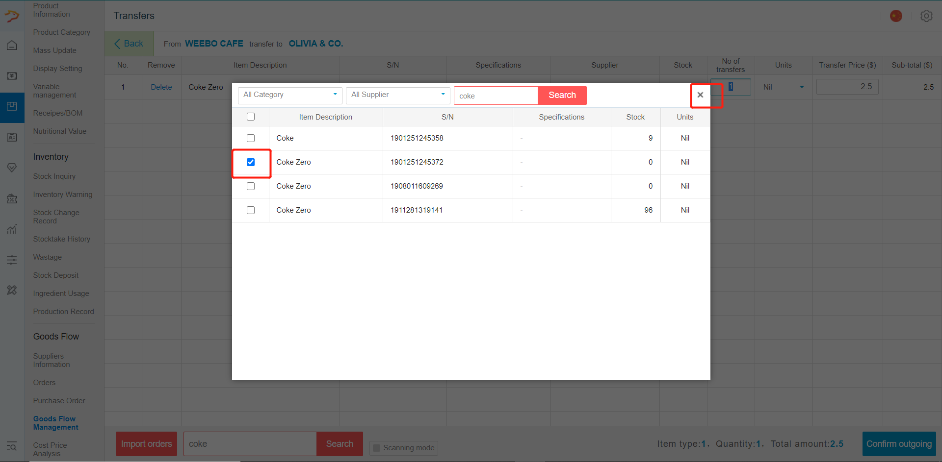Check the Coke Zero 1911281319141 checkbox
The width and height of the screenshot is (942, 462).
click(x=251, y=210)
